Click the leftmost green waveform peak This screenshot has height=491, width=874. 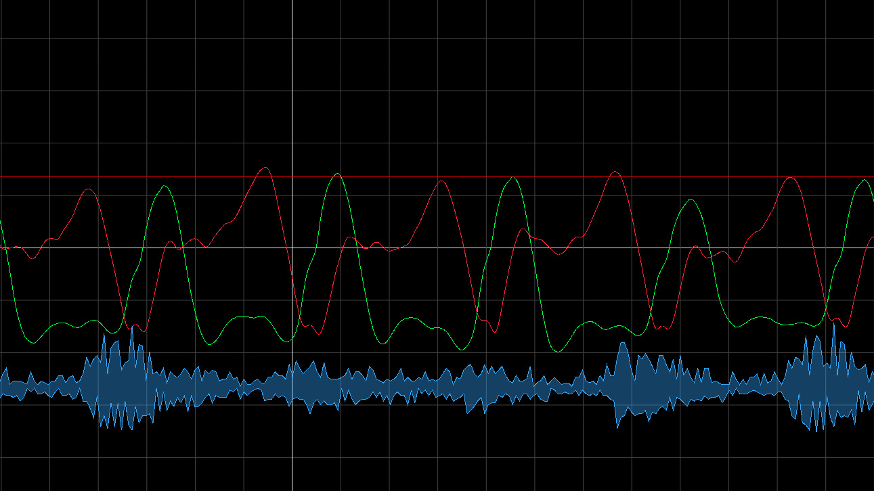click(x=163, y=187)
